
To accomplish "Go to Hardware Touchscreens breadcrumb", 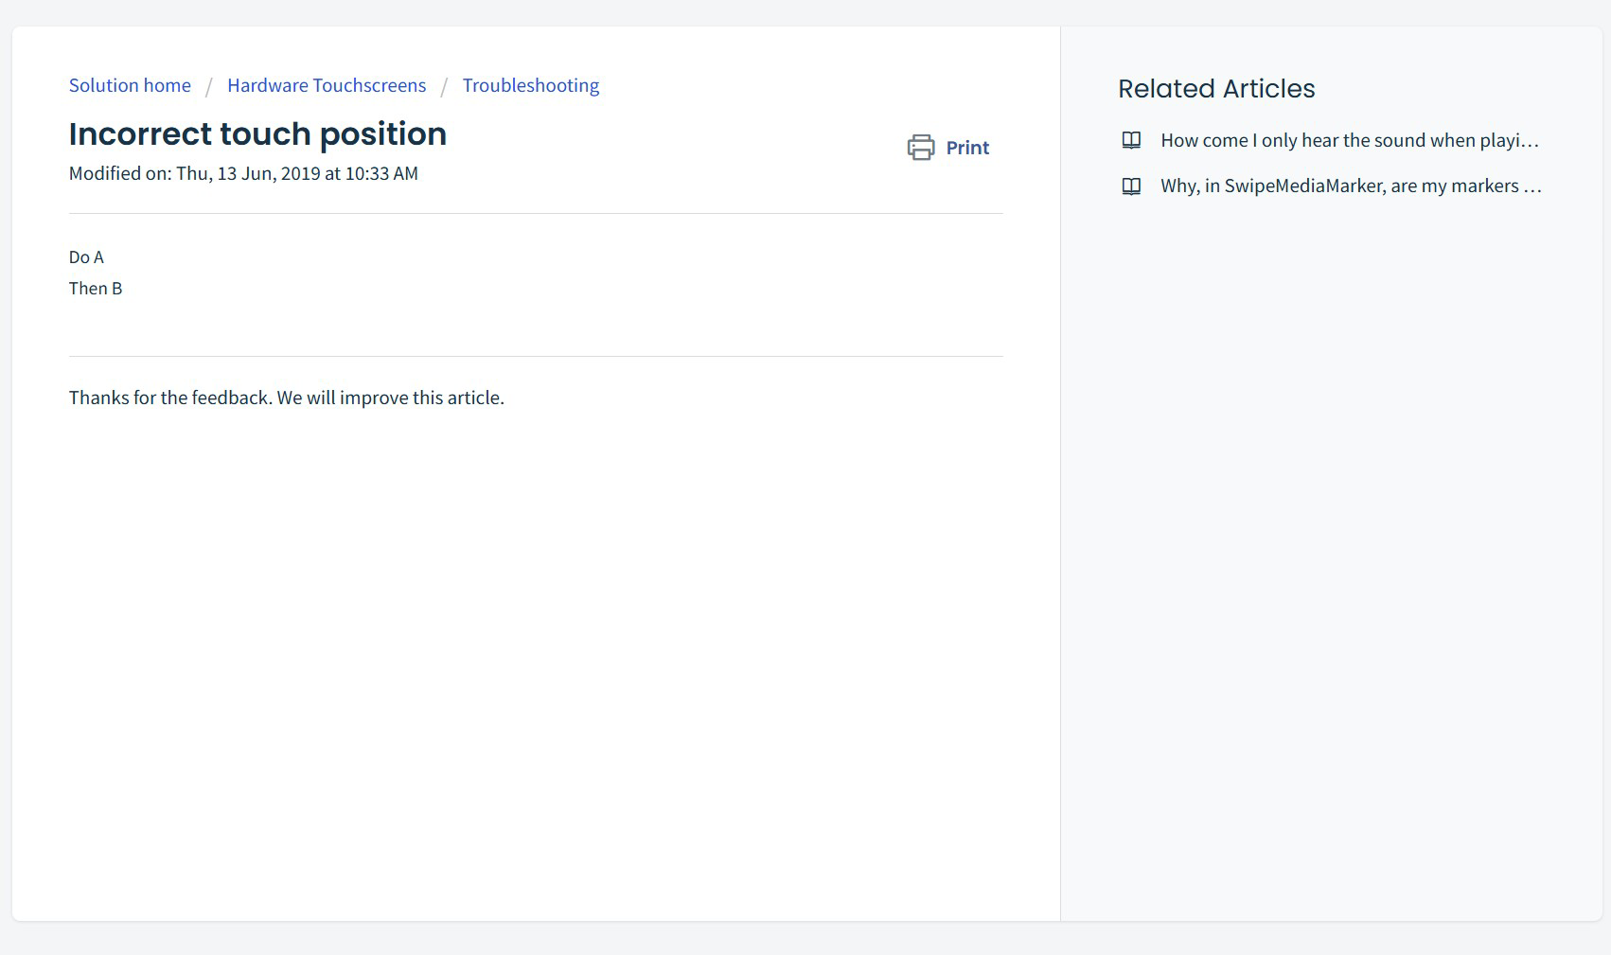I will (327, 85).
